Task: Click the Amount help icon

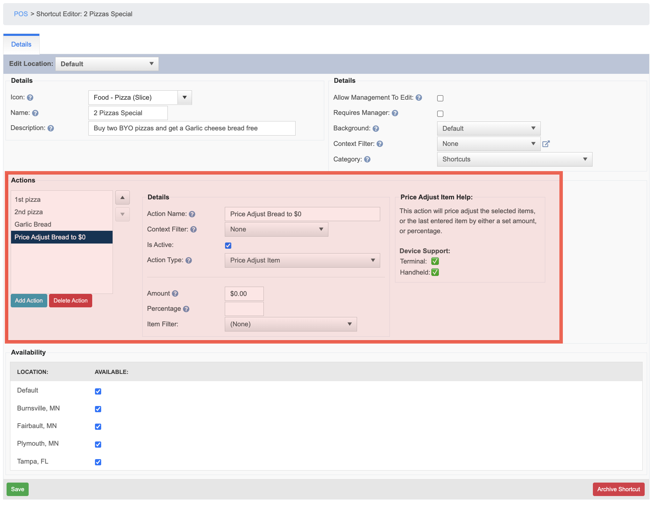Action: point(175,294)
